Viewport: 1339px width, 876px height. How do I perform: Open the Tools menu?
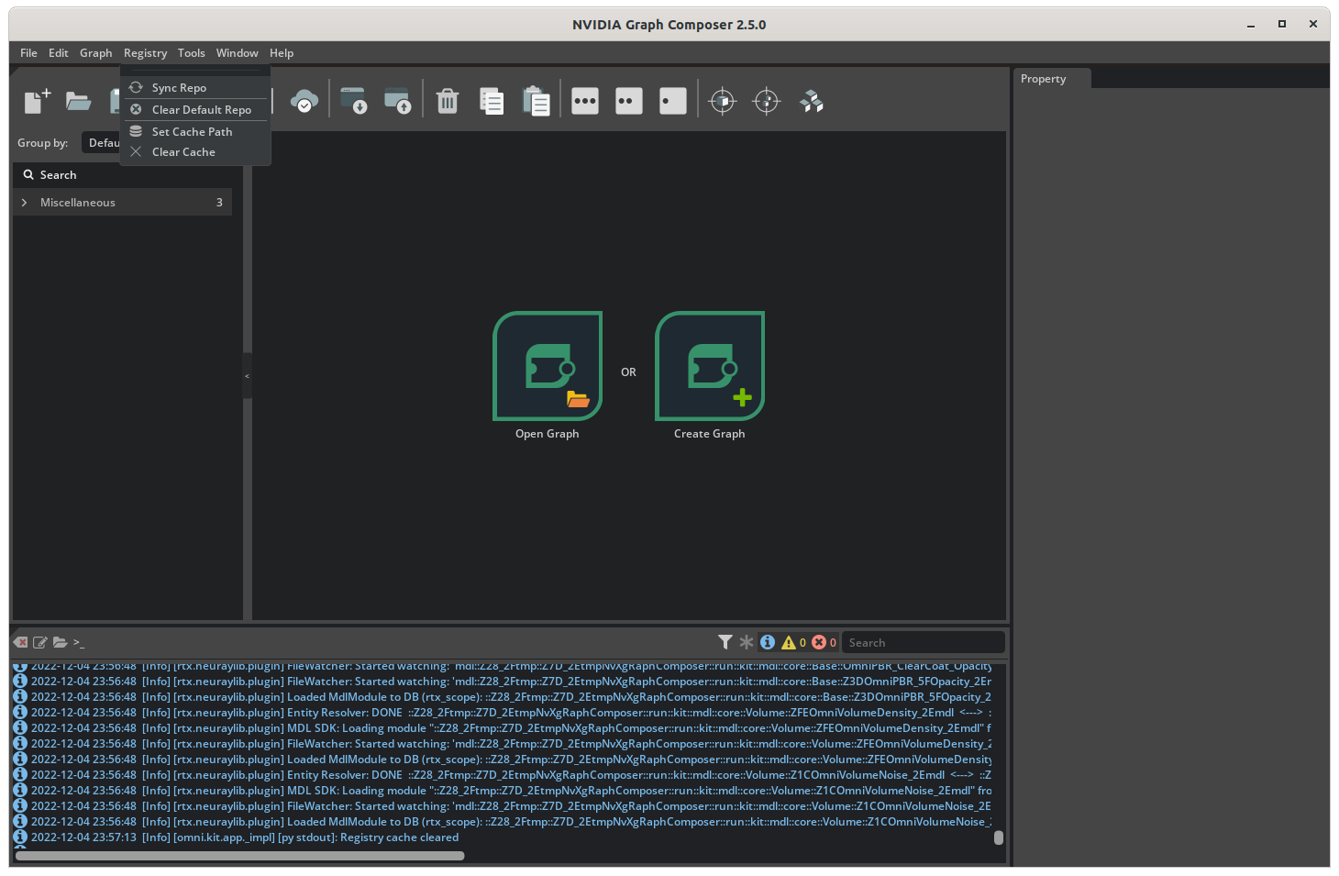point(192,53)
